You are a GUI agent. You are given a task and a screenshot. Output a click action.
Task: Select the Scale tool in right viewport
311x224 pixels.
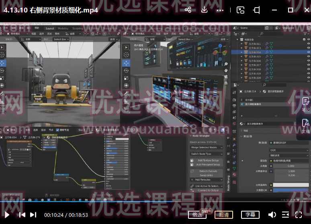point(126,78)
